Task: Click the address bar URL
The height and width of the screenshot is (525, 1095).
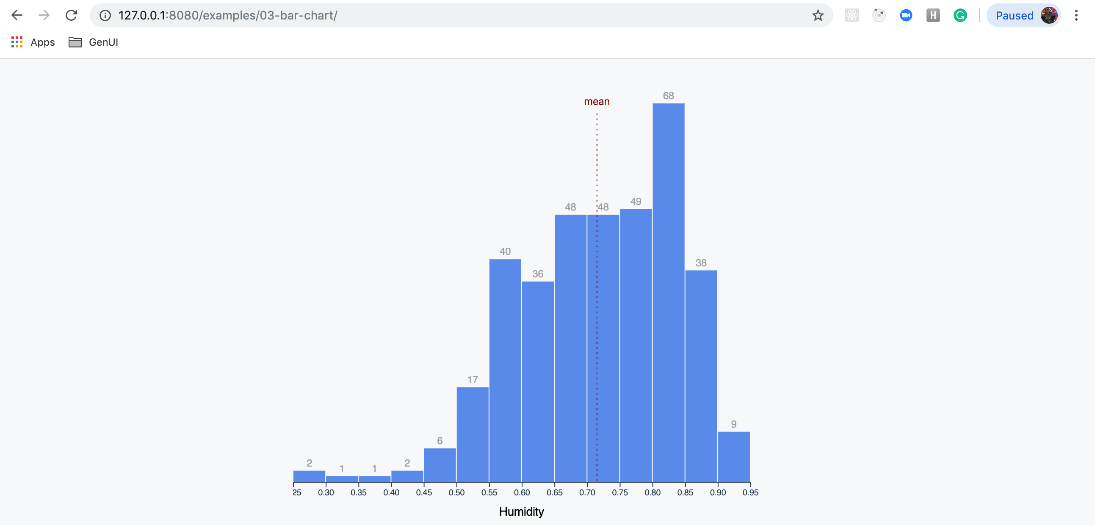Action: point(228,16)
